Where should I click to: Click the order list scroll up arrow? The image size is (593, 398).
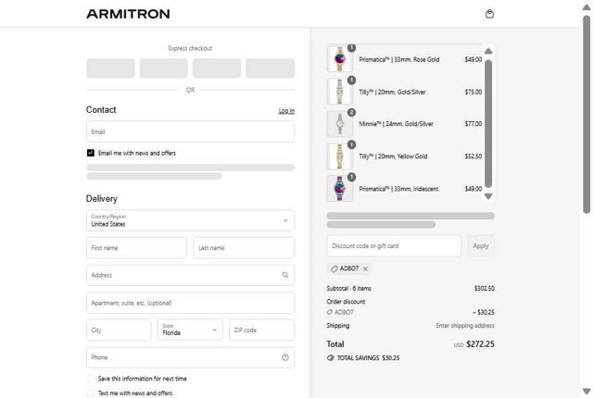488,51
